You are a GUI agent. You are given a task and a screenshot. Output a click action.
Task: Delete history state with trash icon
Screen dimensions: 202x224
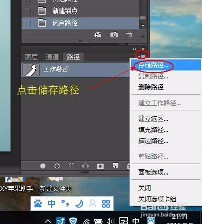click(129, 35)
